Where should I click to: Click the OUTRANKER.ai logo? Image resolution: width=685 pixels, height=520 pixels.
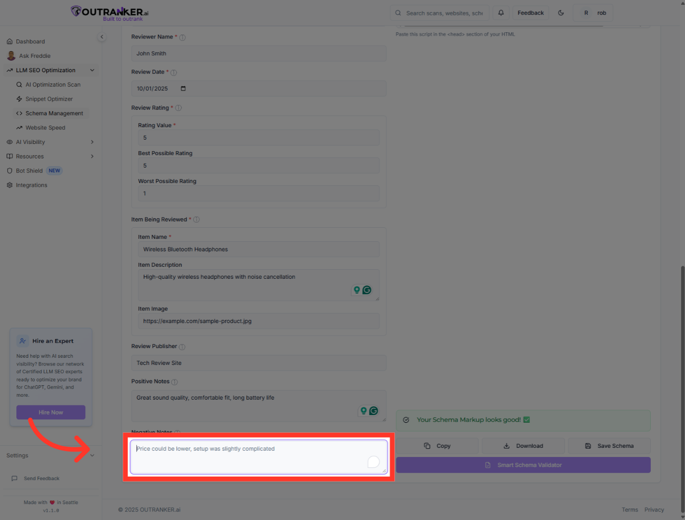coord(110,13)
